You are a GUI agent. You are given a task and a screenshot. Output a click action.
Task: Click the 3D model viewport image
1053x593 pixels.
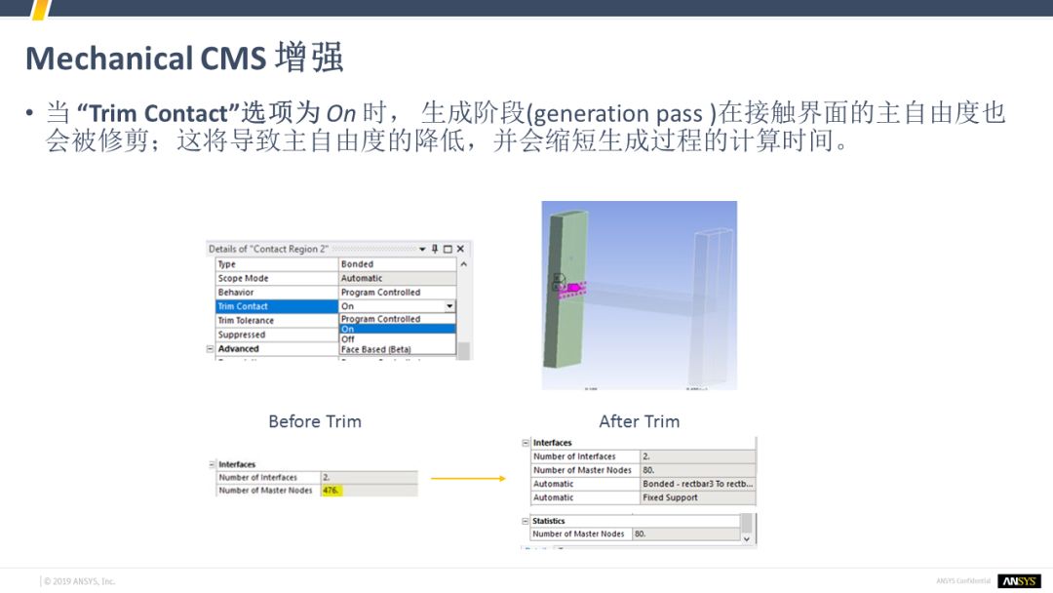coord(640,296)
